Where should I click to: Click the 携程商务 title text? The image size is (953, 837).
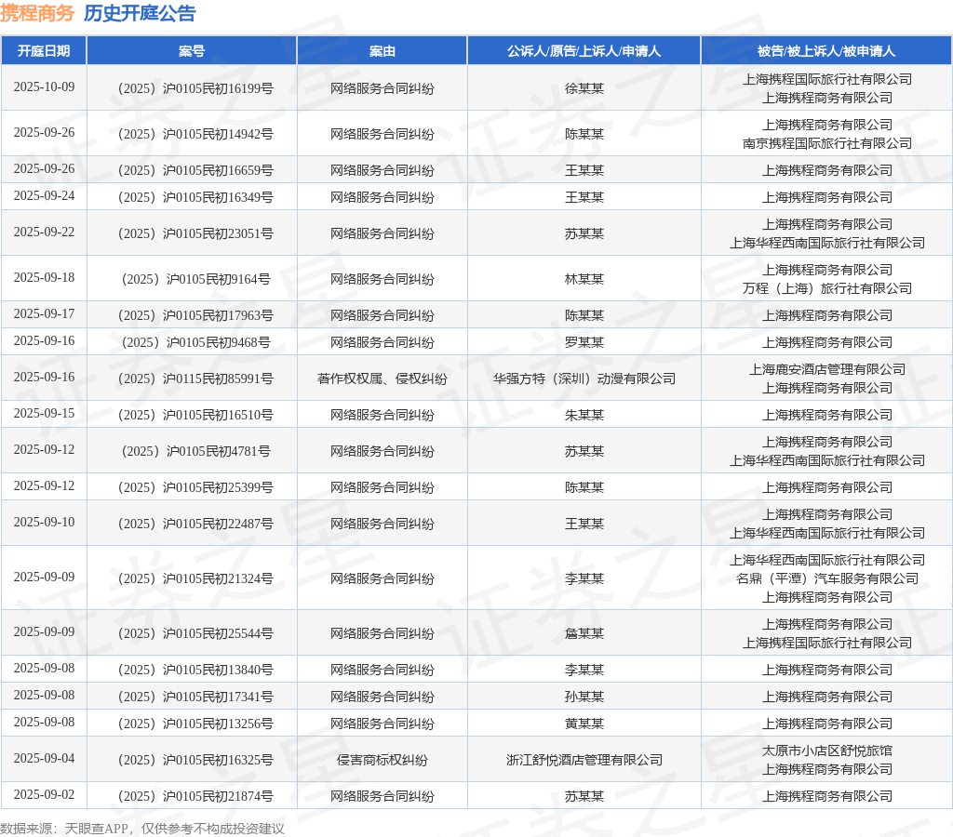click(x=37, y=13)
